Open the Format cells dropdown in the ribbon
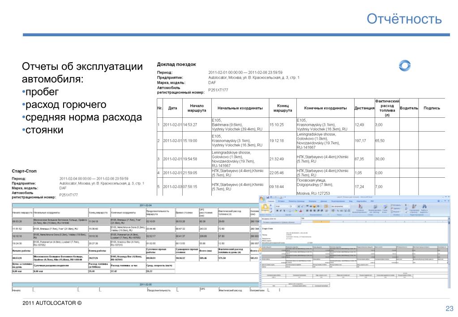 [396, 212]
